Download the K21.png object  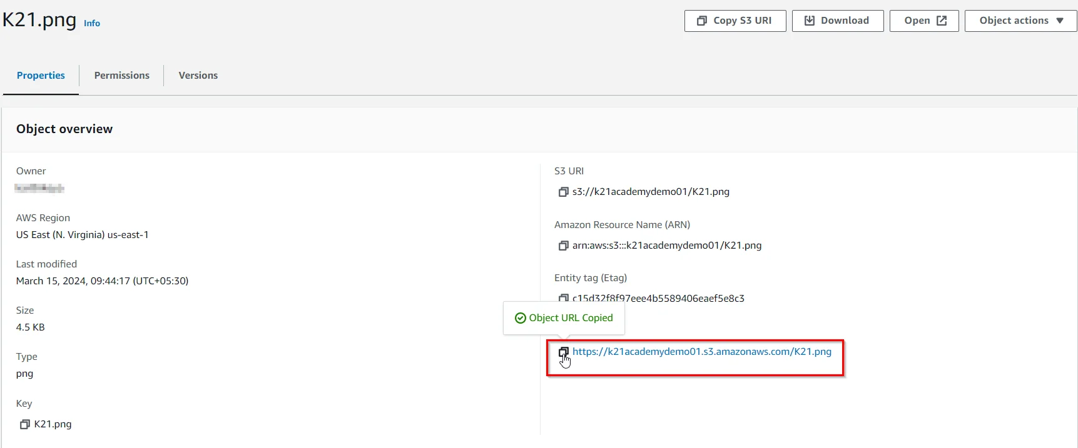[x=837, y=21]
